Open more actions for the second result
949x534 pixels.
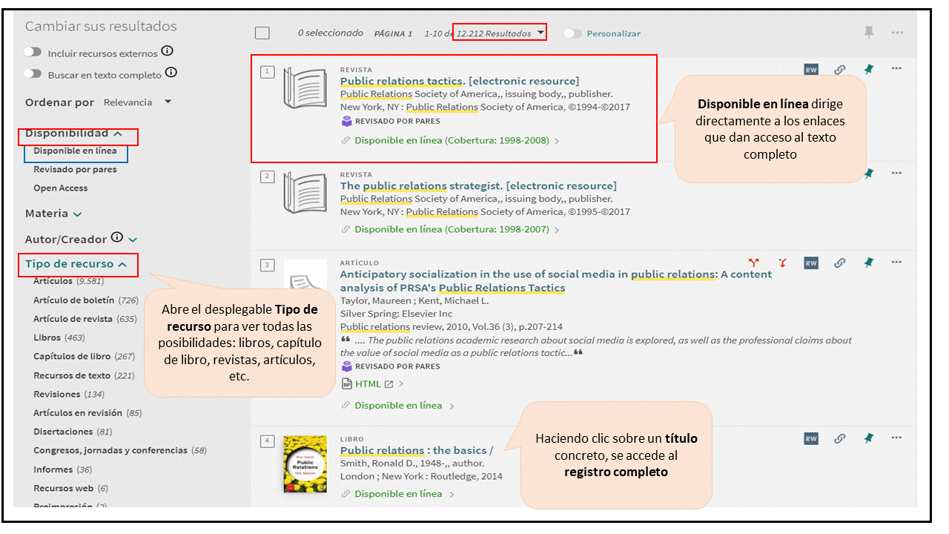click(x=896, y=173)
